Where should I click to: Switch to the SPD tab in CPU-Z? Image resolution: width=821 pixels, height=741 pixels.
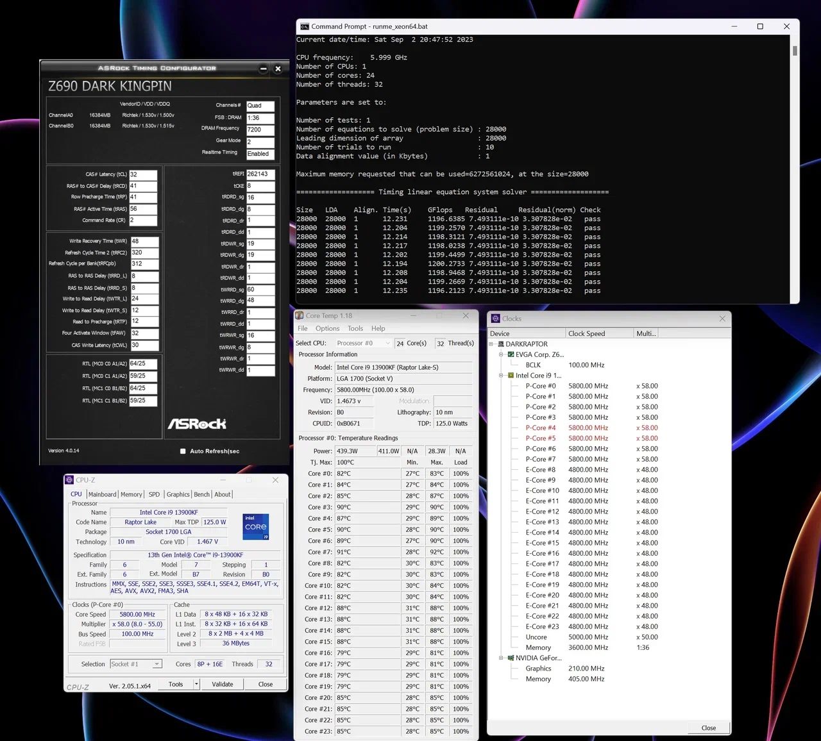coord(154,494)
